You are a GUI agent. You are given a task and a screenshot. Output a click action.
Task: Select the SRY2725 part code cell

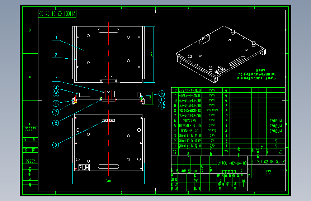[190, 121]
